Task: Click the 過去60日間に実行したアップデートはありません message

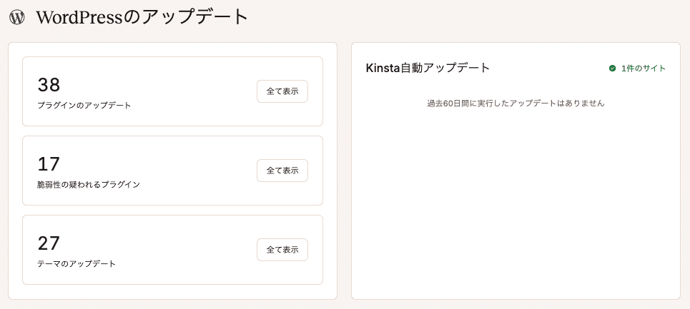Action: coord(516,103)
